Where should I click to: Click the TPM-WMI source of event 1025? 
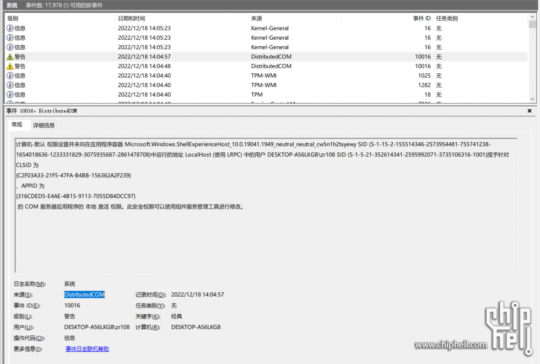click(264, 76)
